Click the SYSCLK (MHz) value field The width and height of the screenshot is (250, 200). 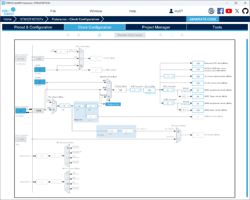120,90
